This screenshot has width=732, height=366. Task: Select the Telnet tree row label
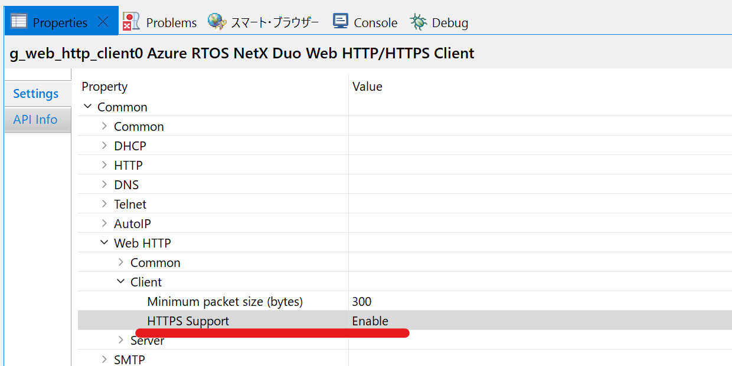130,205
